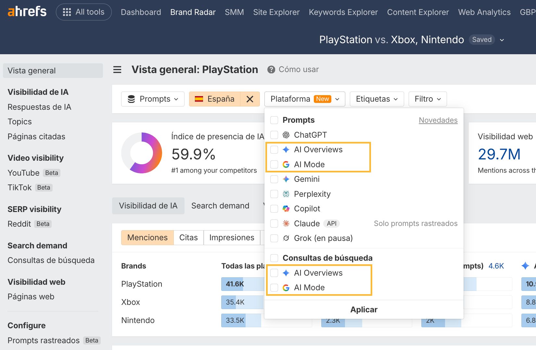536x350 pixels.
Task: Check the Prompts group checkbox
Action: tap(274, 120)
